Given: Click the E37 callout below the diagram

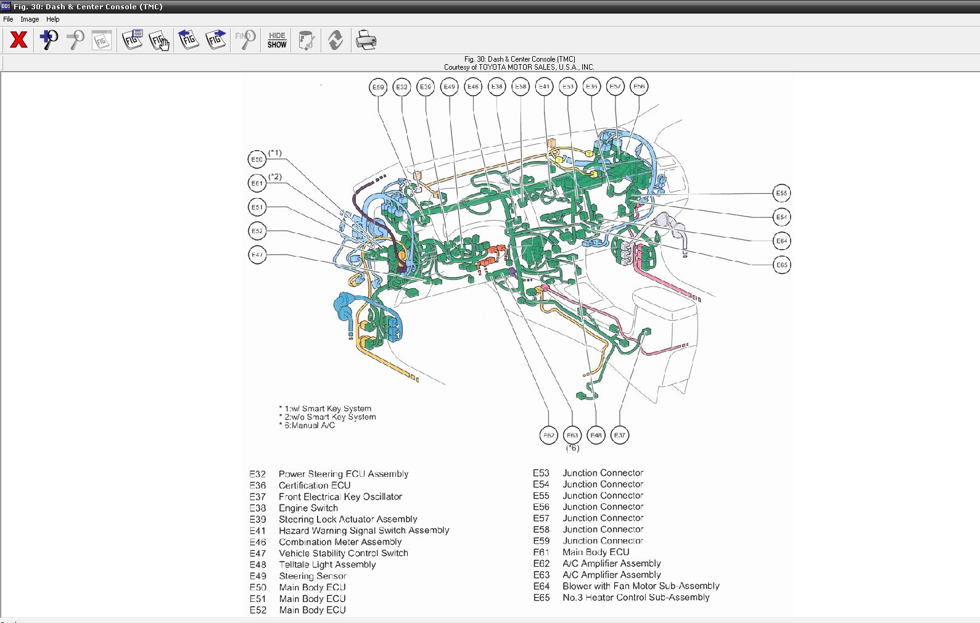Looking at the screenshot, I should 619,435.
